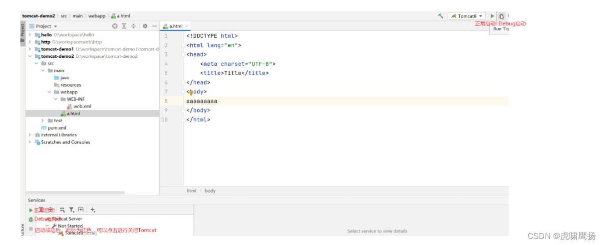Collapse the main folder
This screenshot has height=245, width=603.
[x=43, y=71]
